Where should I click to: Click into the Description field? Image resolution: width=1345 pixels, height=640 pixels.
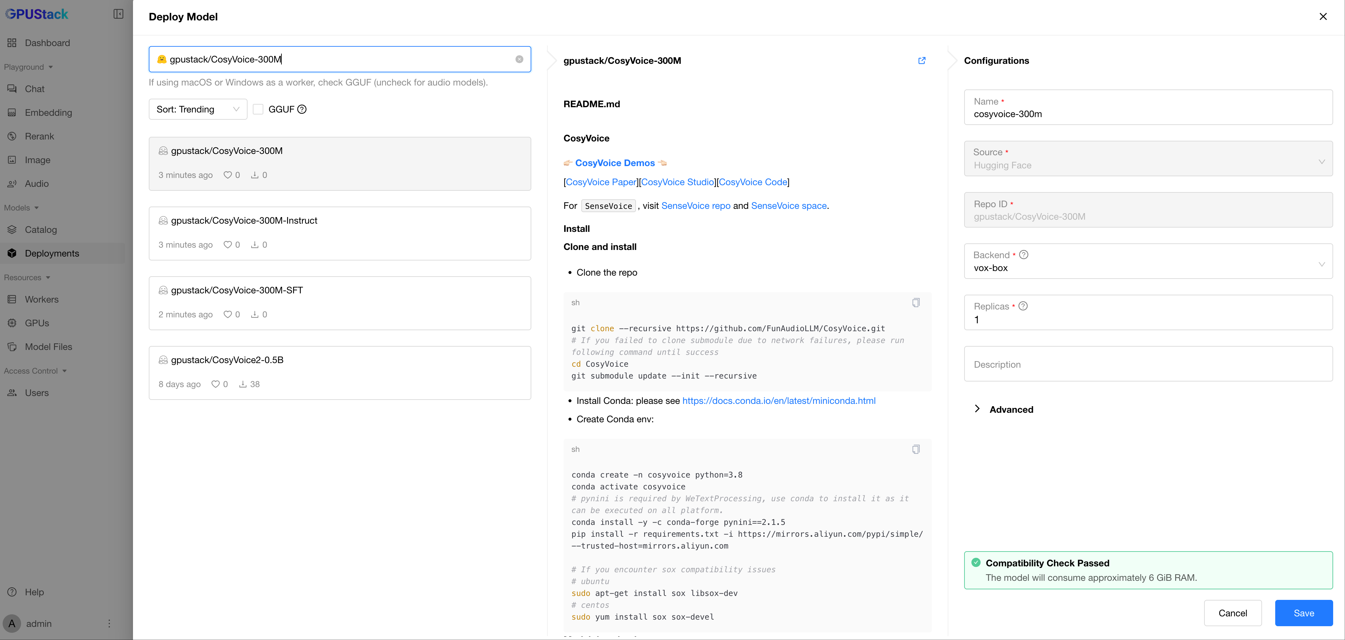[x=1147, y=364]
